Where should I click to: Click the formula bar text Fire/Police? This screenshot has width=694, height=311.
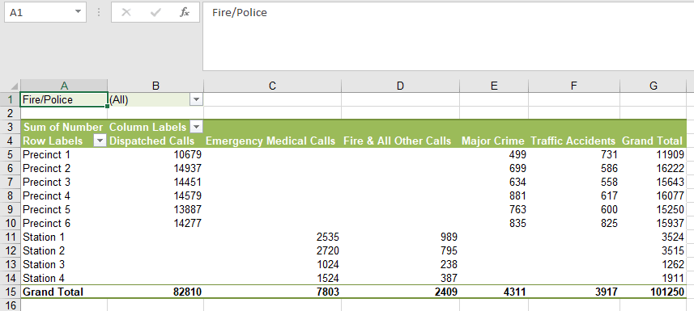pyautogui.click(x=240, y=12)
